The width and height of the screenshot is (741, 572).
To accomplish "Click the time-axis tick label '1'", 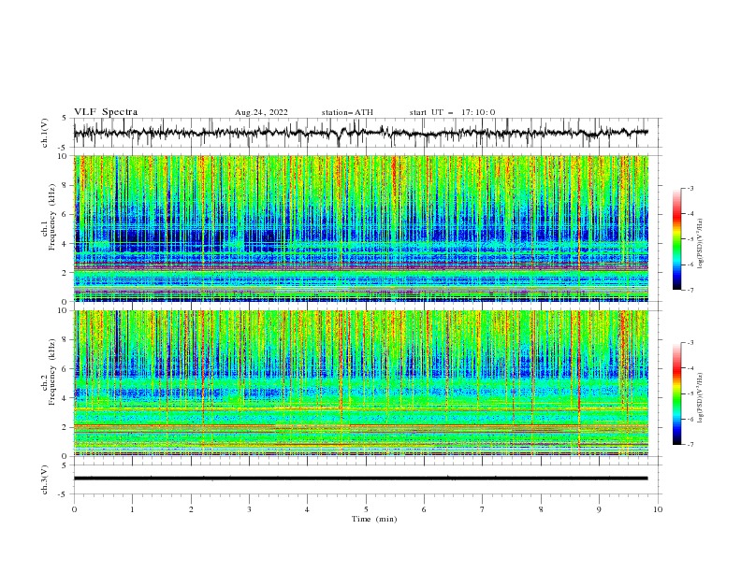I will click(x=132, y=509).
